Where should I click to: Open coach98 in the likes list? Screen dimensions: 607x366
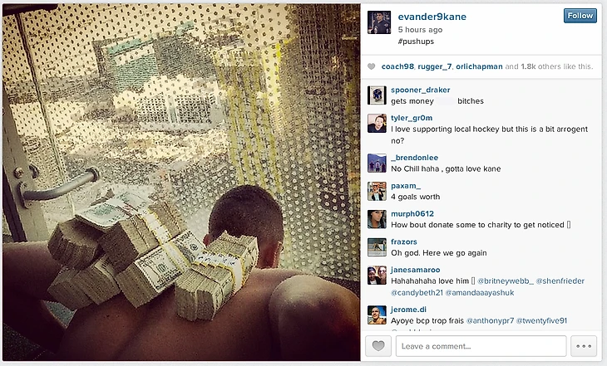[x=397, y=66]
